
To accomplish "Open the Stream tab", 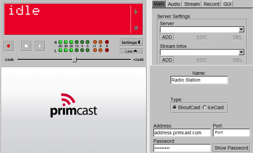I will pyautogui.click(x=192, y=4).
